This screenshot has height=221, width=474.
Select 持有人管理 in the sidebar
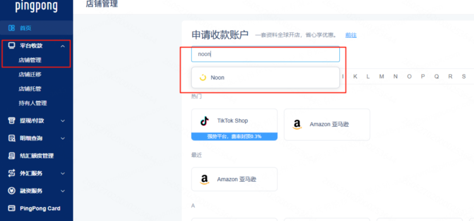pyautogui.click(x=33, y=103)
